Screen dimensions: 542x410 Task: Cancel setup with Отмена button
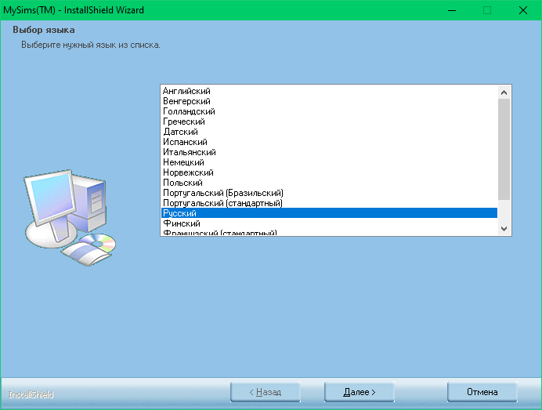tap(482, 392)
